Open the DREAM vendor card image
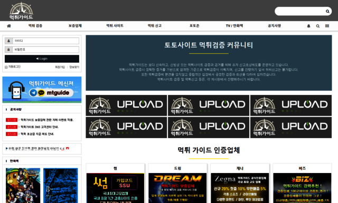The height and width of the screenshot is (203, 338). tap(177, 188)
